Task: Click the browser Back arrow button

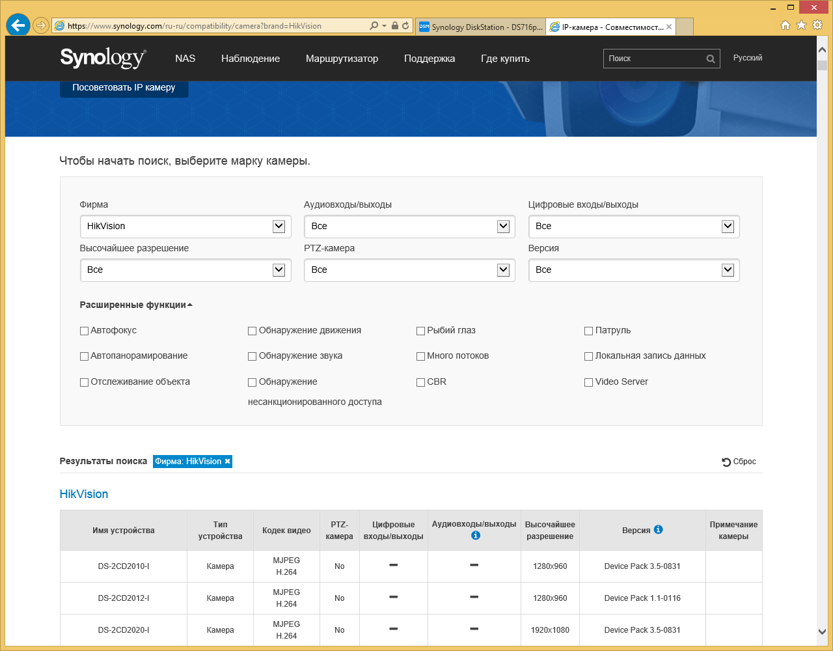Action: [18, 25]
